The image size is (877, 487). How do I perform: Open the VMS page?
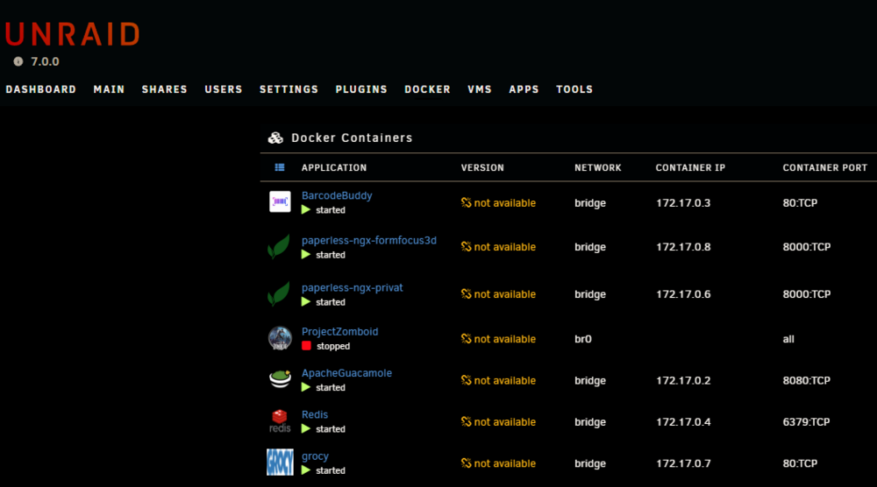click(x=480, y=89)
